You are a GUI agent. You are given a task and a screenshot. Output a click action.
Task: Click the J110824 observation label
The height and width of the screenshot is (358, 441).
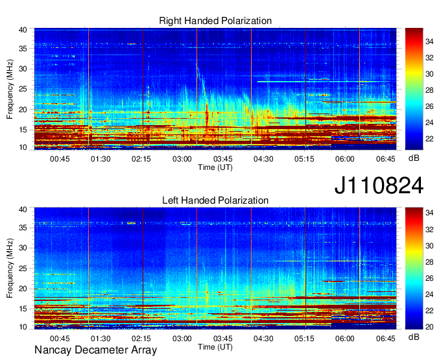(x=379, y=185)
